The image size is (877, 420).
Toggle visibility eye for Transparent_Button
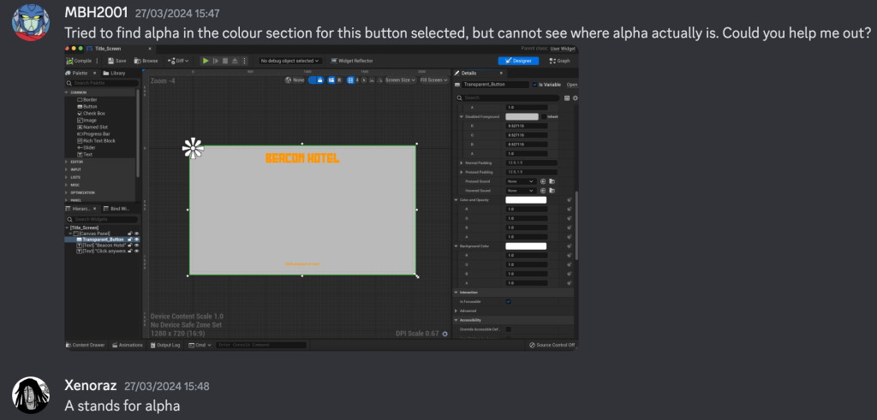tap(135, 240)
